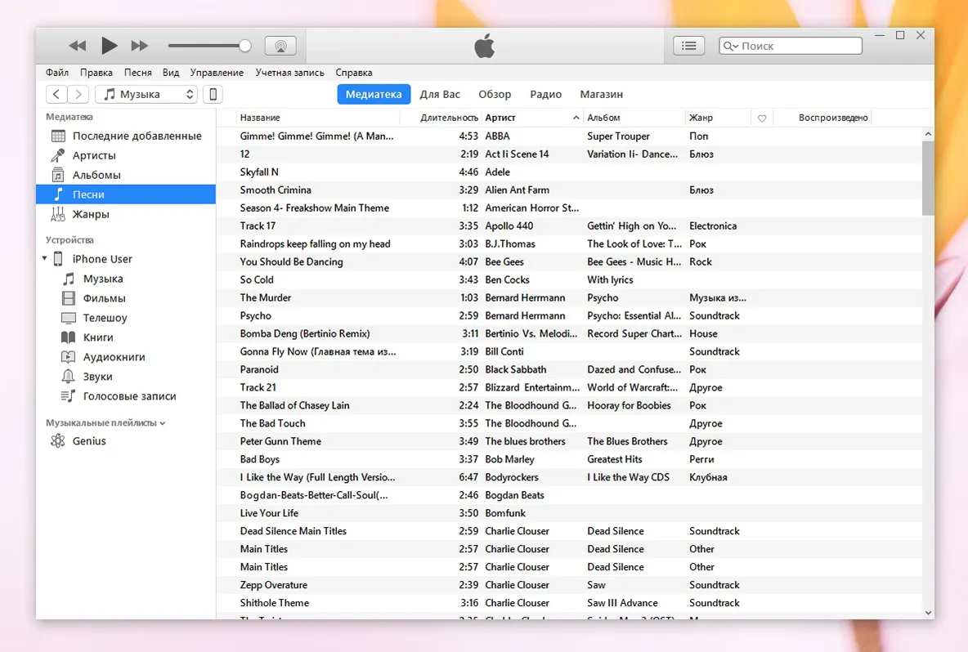The height and width of the screenshot is (652, 968).
Task: Select the song Shithole Theme
Action: coord(568,603)
